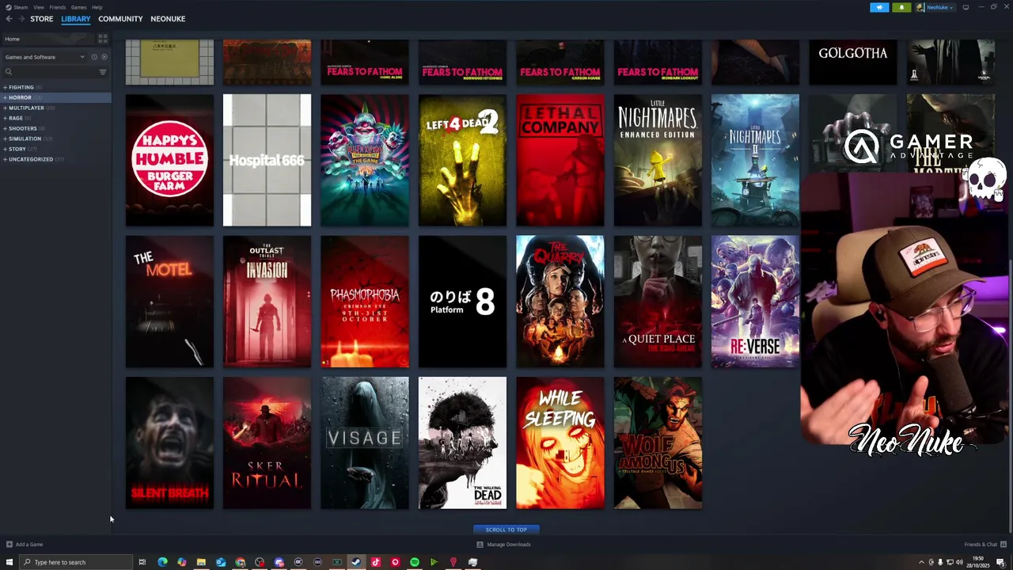Screen dimensions: 1013x570
Task: Open Manage Downloads
Action: point(504,545)
